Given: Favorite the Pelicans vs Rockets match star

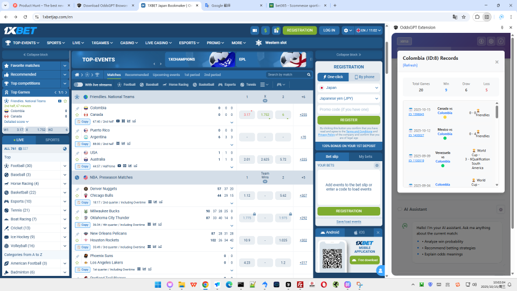Looking at the screenshot, I should [x=77, y=240].
